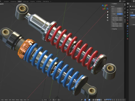This screenshot has height=101, width=135.
Task: Collapse the Transform panel
Action: coord(114,4)
